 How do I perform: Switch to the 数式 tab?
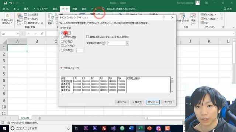55,9
